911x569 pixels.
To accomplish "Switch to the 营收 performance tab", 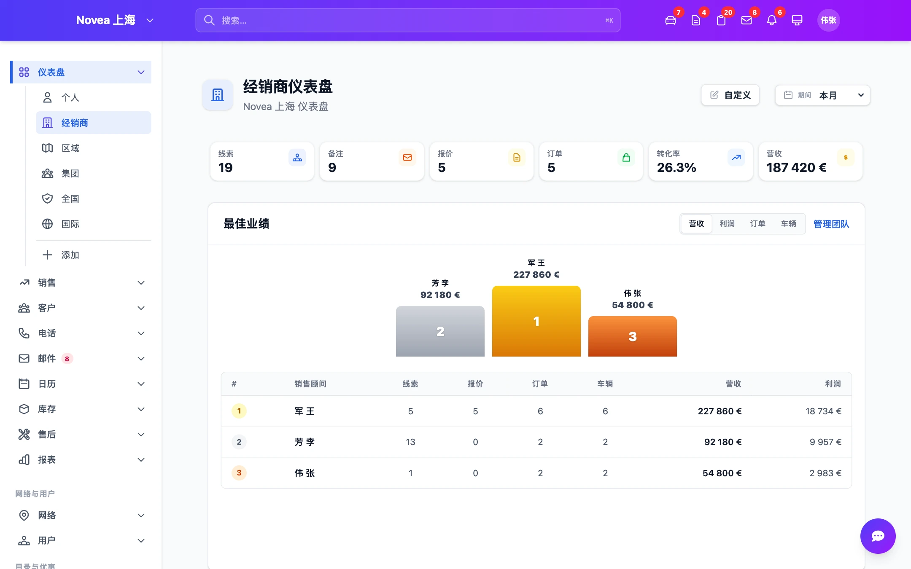I will click(x=696, y=223).
